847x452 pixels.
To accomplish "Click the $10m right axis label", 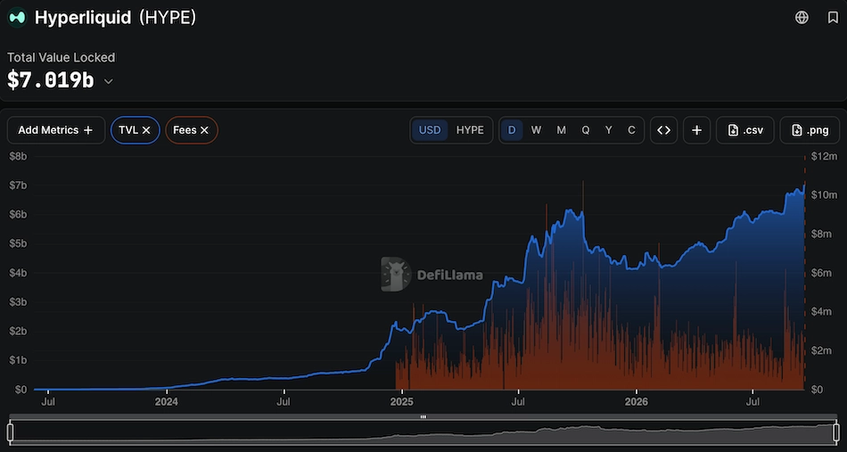I will (x=825, y=195).
